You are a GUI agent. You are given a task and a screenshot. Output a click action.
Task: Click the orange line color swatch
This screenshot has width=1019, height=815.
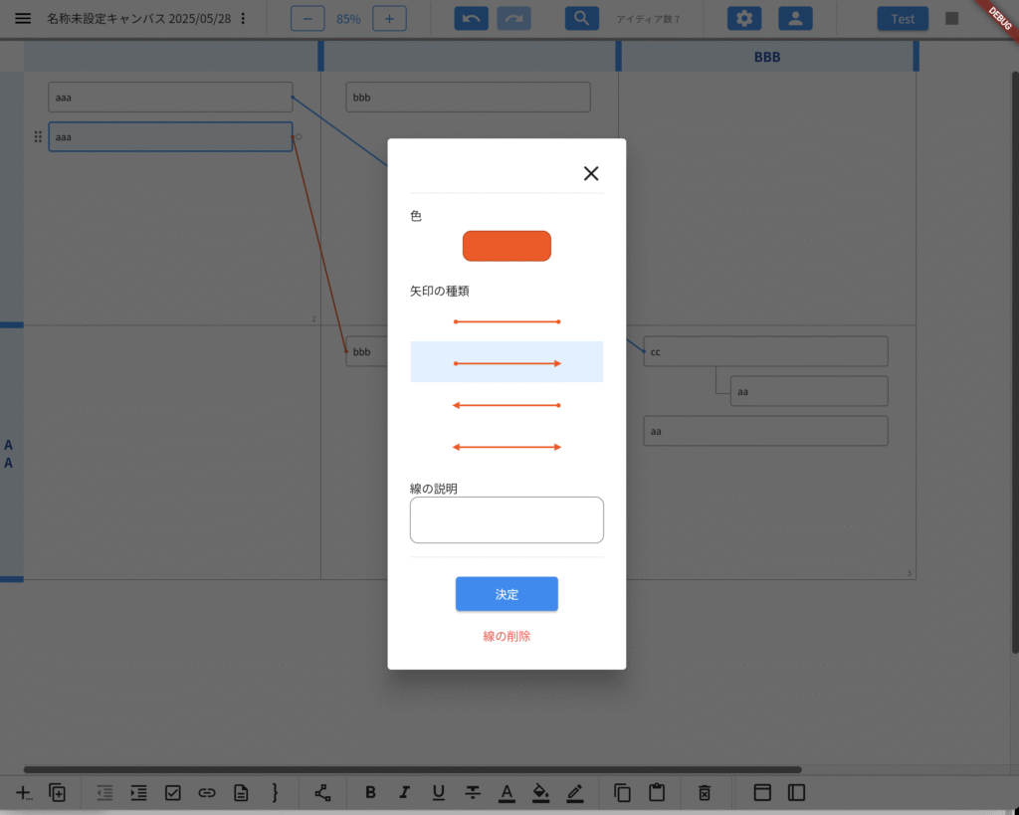click(507, 246)
